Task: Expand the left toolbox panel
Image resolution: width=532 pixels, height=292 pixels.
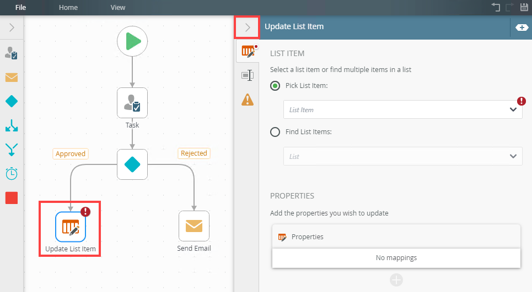Action: point(12,27)
